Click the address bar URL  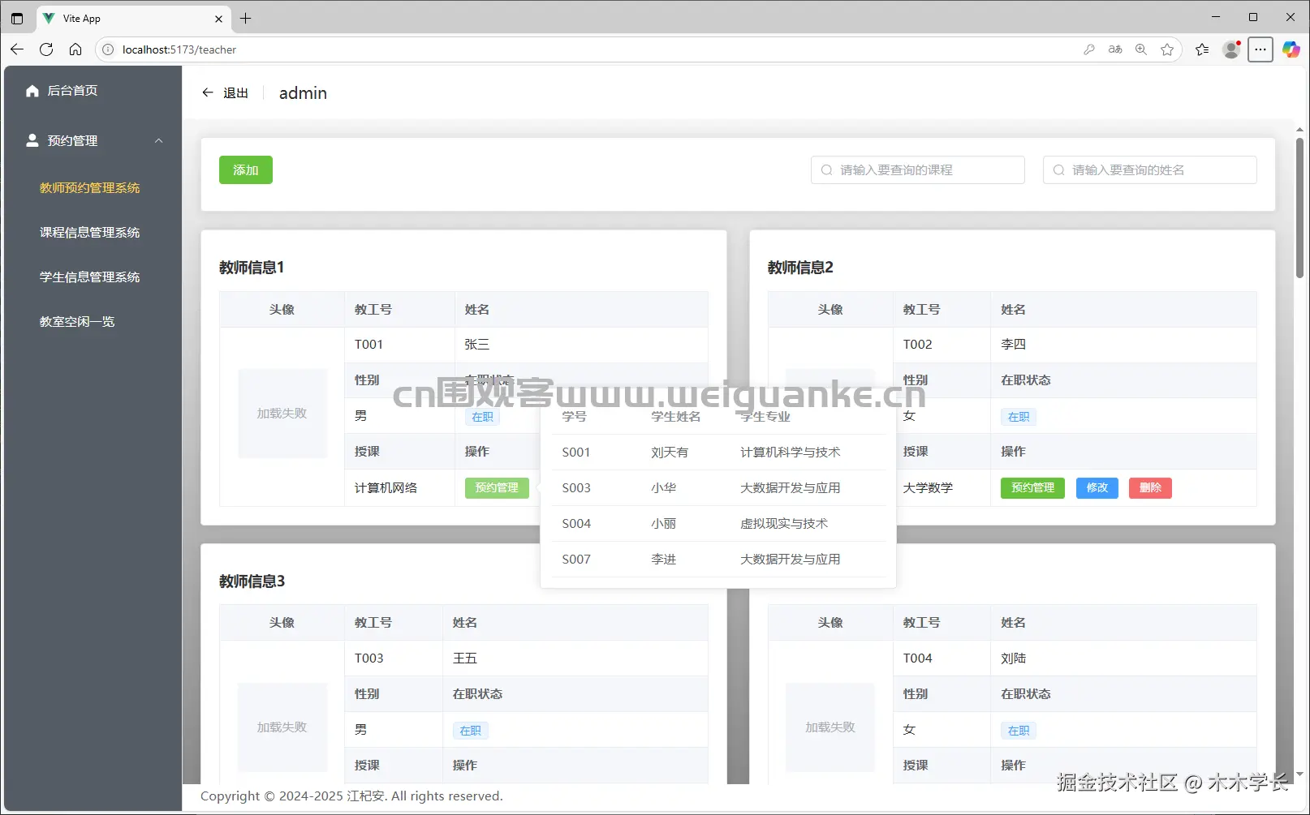click(x=179, y=49)
